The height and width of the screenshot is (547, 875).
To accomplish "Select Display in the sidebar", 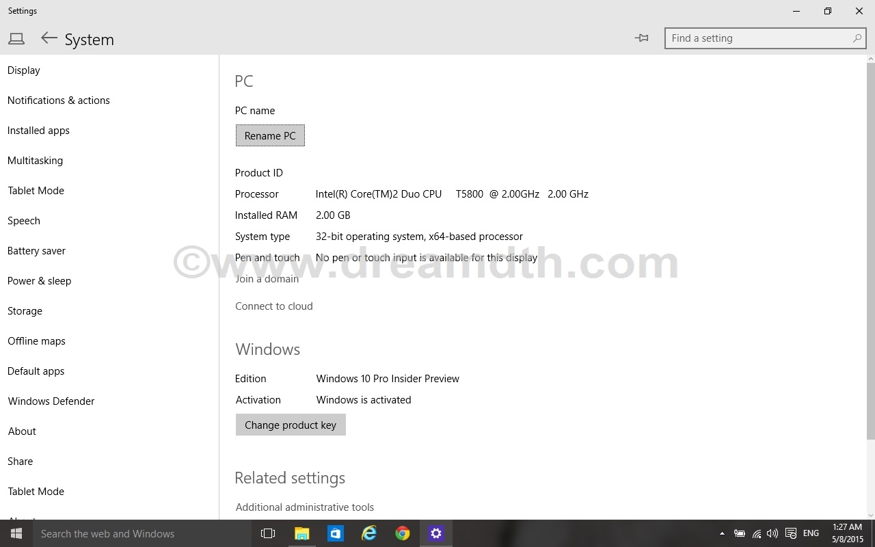I will click(x=24, y=70).
